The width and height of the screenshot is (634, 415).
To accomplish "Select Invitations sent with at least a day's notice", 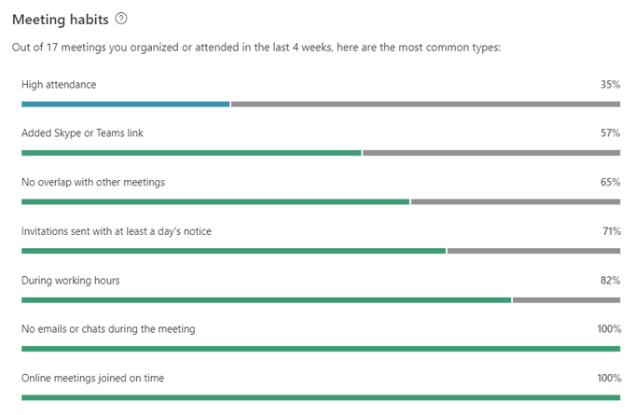I will click(117, 231).
